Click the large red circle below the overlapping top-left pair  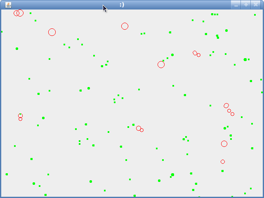52,32
